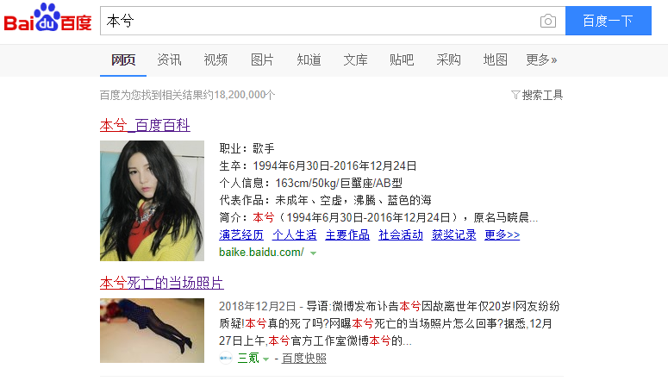Open the Baidu logo homepage link
Viewport: 668px width, 381px height.
47,18
